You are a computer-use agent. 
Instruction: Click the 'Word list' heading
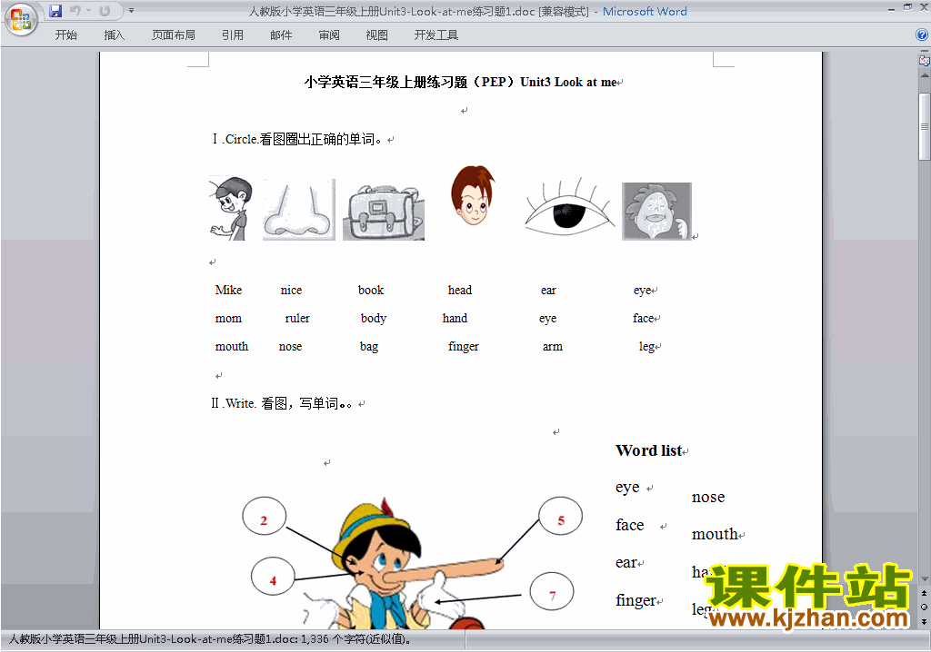648,450
